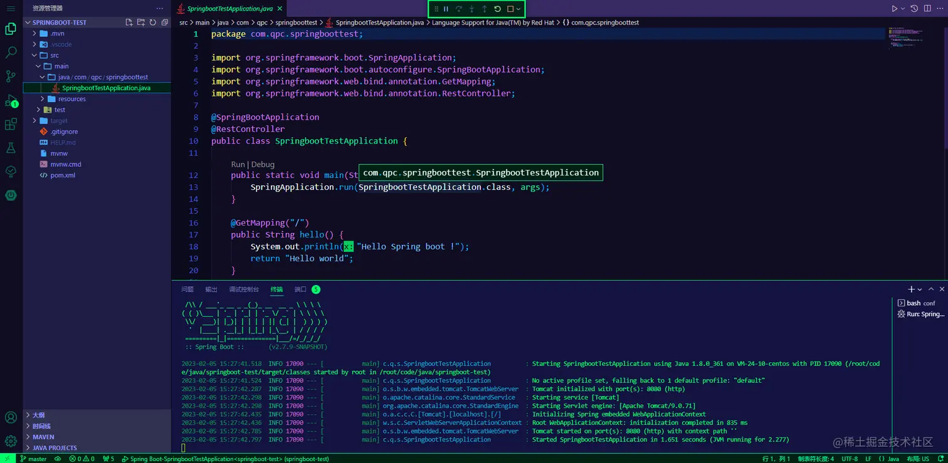Add a new terminal with plus button

pos(911,289)
